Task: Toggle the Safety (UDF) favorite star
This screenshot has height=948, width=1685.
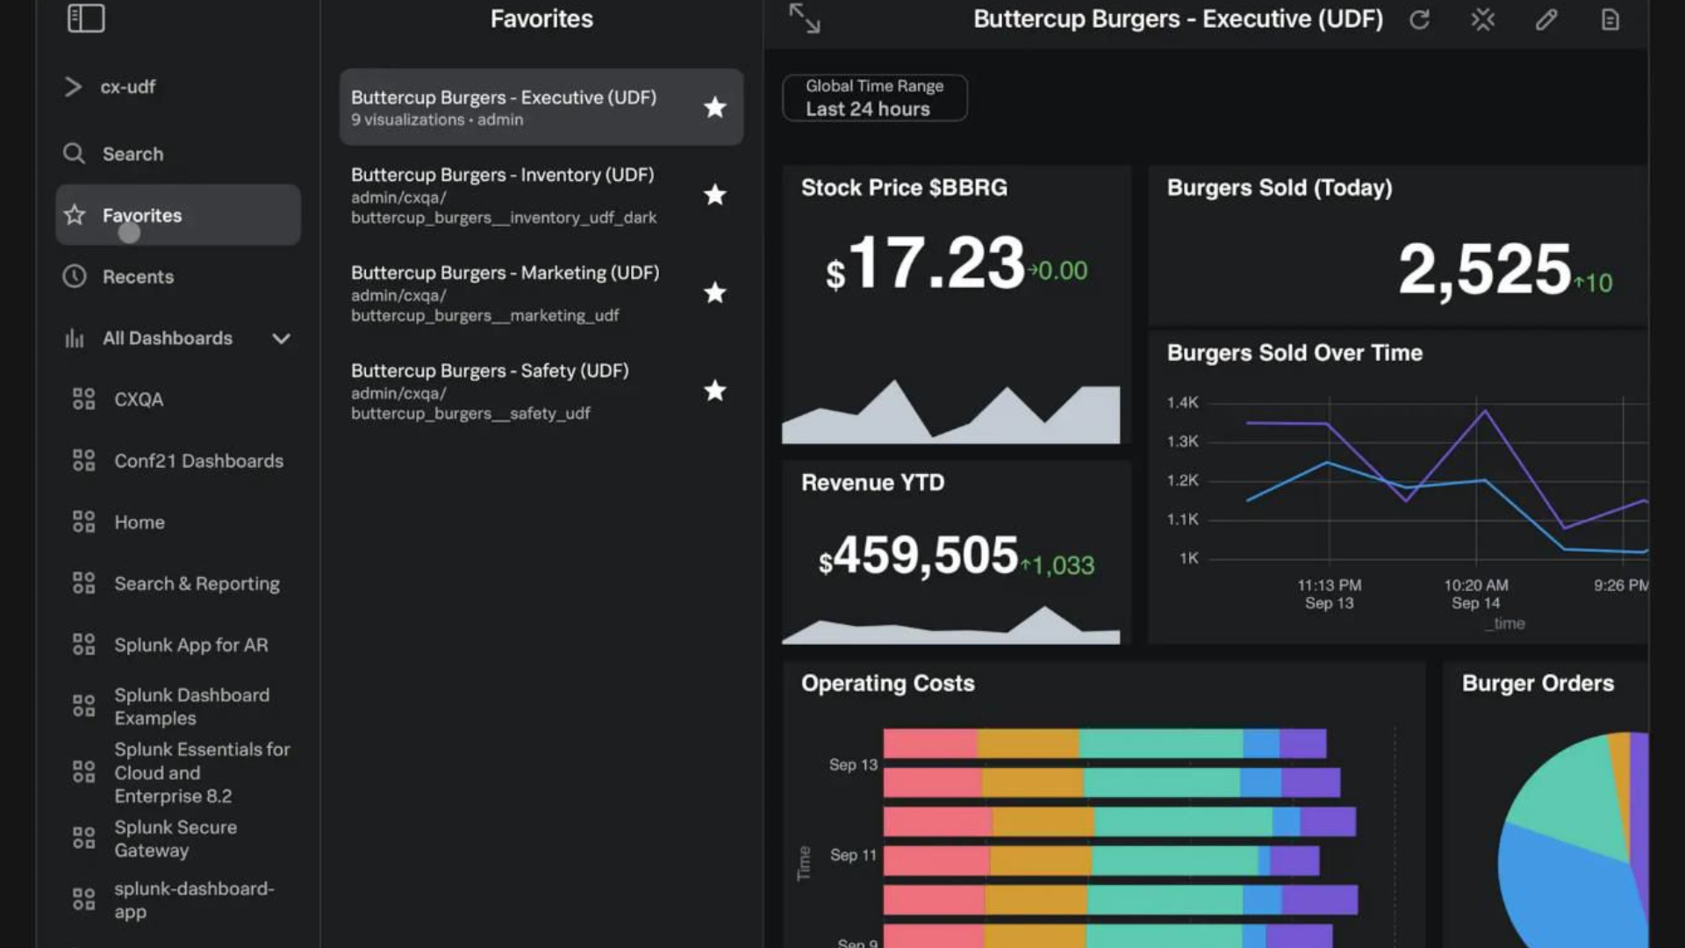Action: point(715,391)
